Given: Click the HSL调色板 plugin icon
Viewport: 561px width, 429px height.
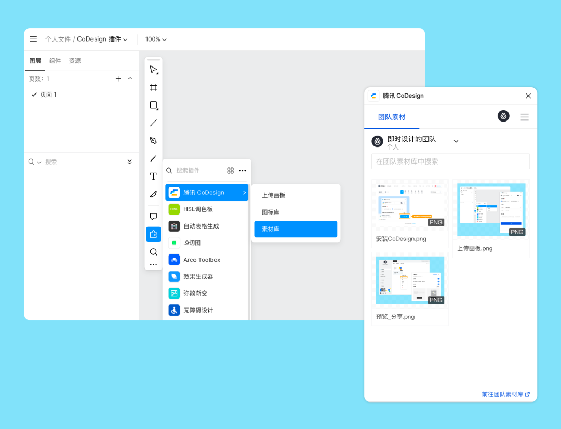Looking at the screenshot, I should [x=174, y=209].
